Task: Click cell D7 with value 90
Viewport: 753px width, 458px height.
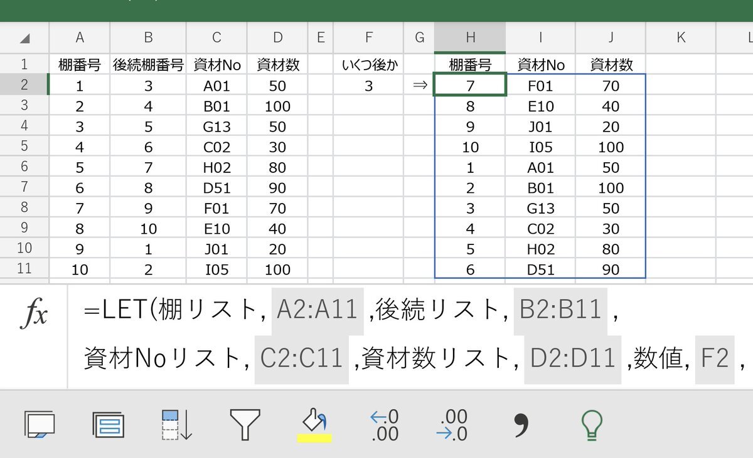Action: pos(277,187)
